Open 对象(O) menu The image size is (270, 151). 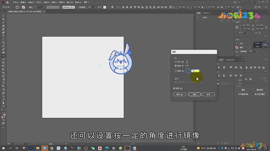31,2
